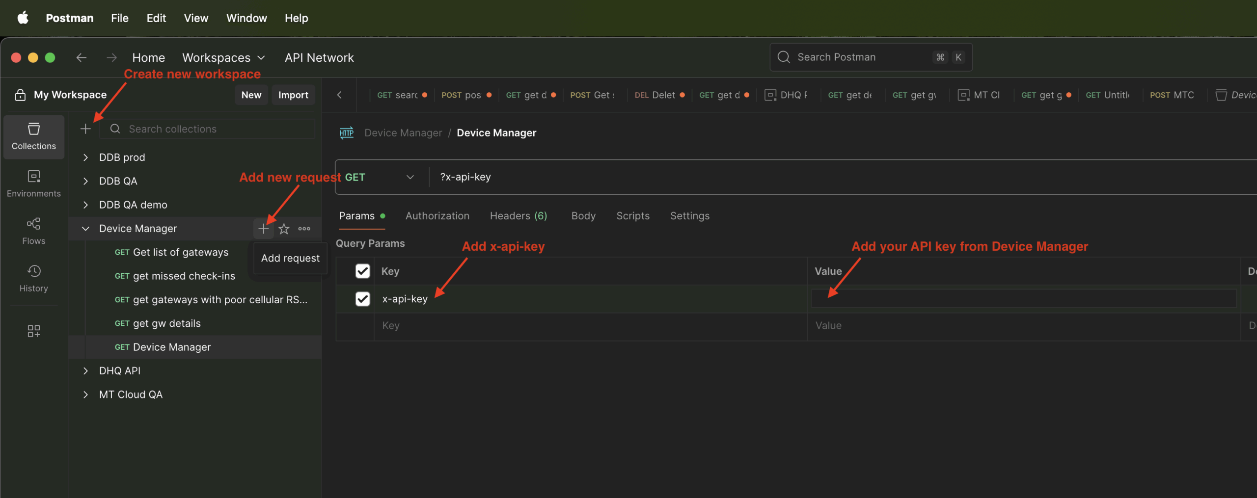Open the Device Manager more actions menu
The height and width of the screenshot is (498, 1257).
click(x=304, y=229)
